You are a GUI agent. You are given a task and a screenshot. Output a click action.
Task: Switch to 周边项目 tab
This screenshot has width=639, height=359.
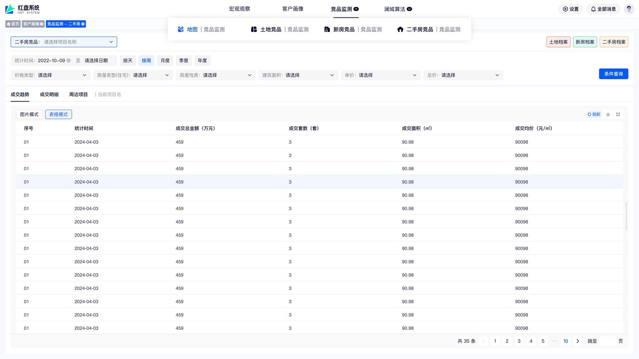(x=78, y=94)
